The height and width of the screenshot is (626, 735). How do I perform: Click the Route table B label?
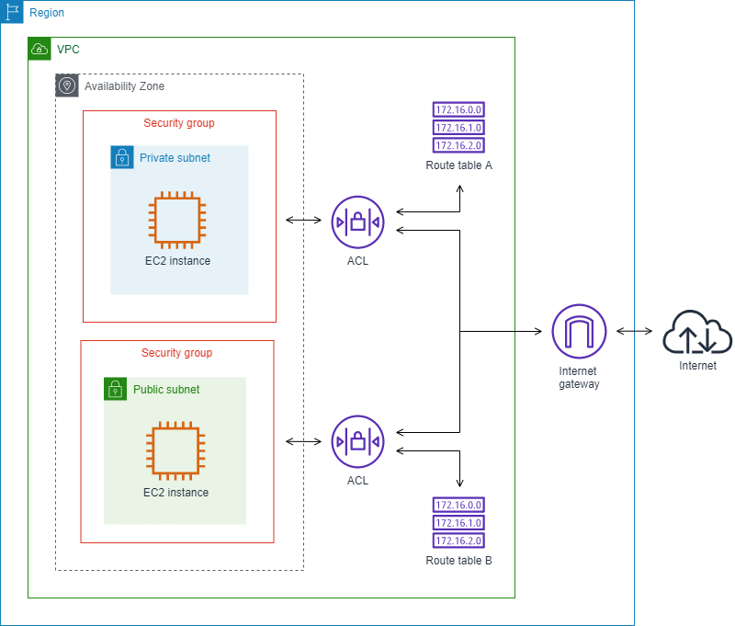coord(458,561)
